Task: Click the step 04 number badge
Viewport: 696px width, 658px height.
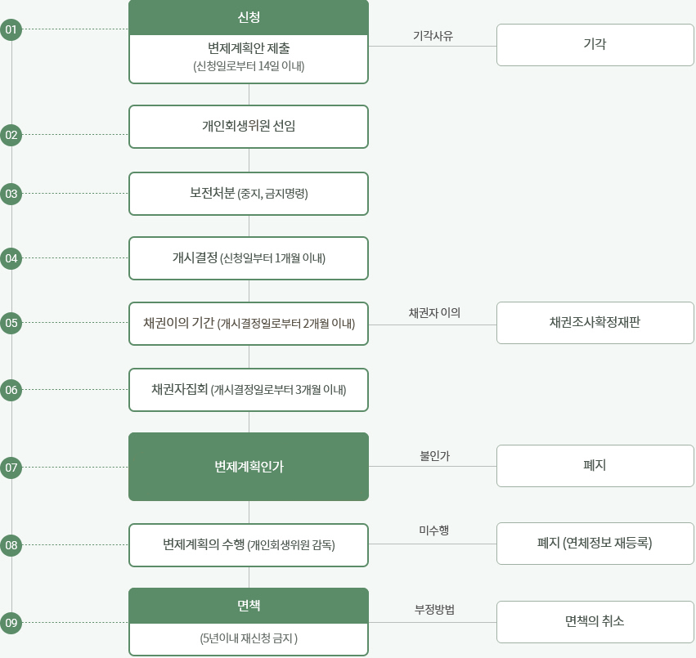Action: (x=11, y=258)
